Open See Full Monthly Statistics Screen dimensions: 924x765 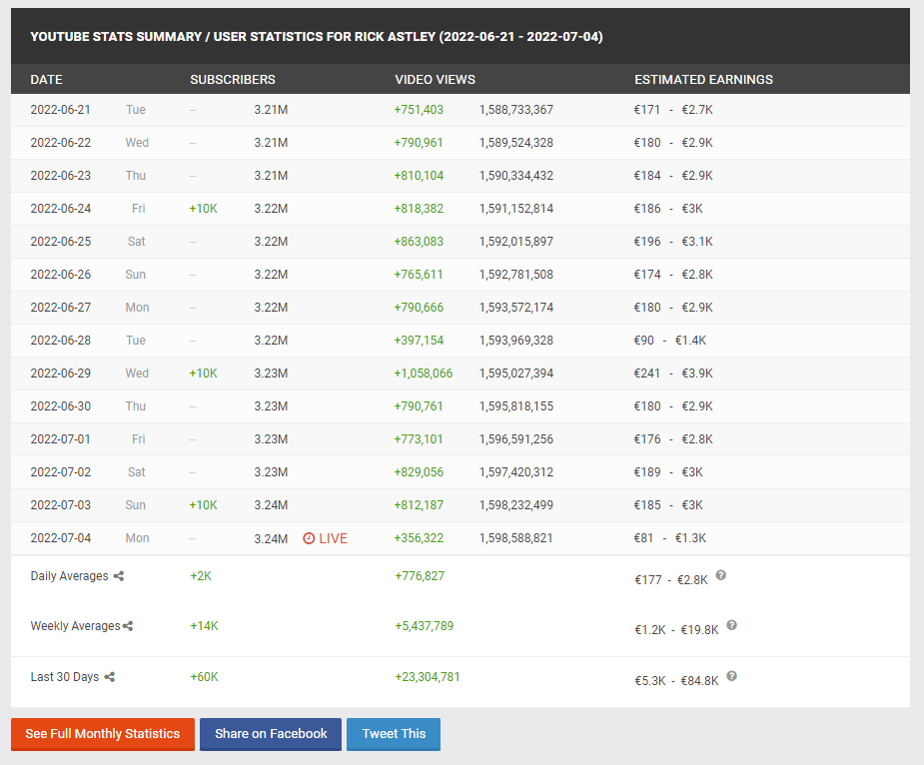103,734
